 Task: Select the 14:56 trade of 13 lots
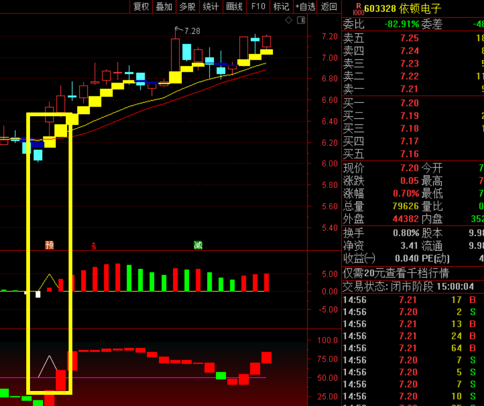[413, 324]
